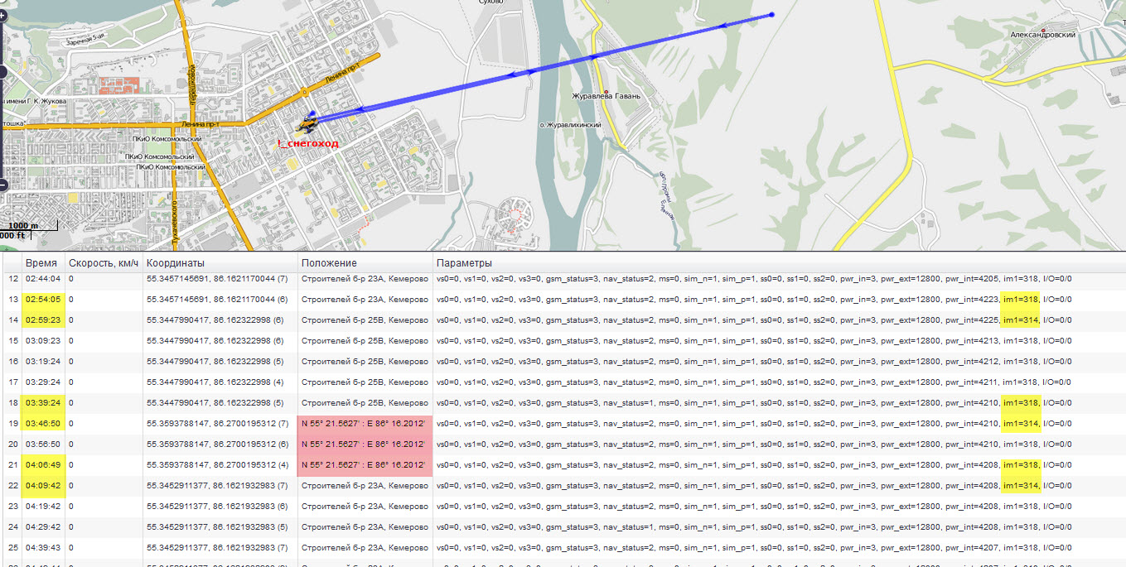Select row 19 pink coordinates position cell
The width and height of the screenshot is (1126, 567).
(x=365, y=424)
